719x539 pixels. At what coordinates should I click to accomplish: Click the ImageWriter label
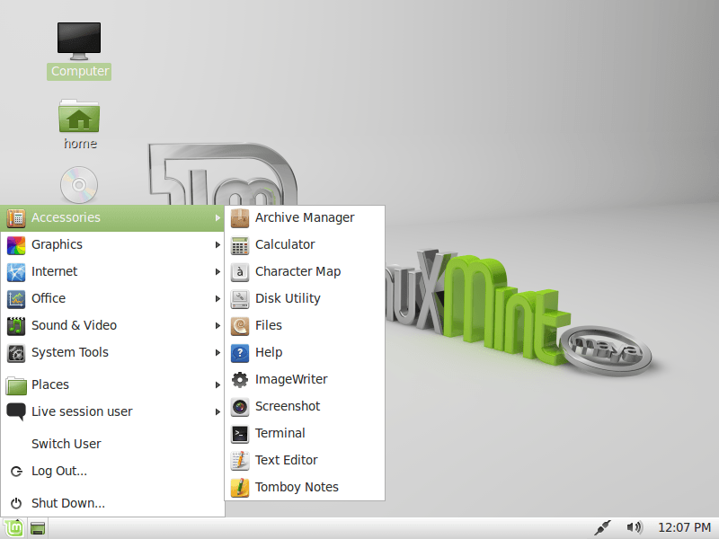[291, 379]
